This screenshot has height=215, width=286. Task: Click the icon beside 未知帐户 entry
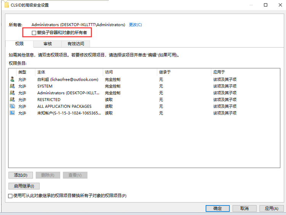12,113
